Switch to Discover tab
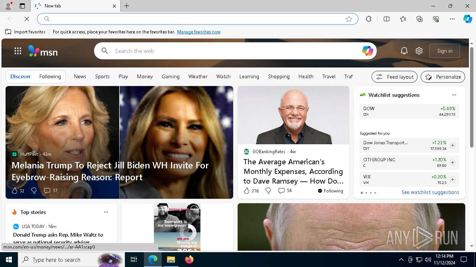Viewport: 476px width, 267px height. (20, 77)
